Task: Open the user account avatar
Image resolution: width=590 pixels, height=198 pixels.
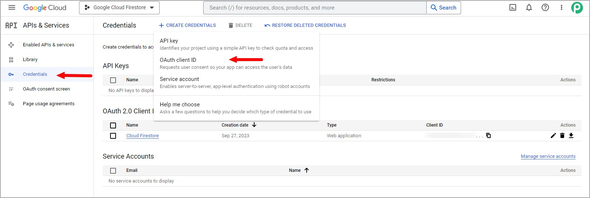Action: pyautogui.click(x=577, y=7)
